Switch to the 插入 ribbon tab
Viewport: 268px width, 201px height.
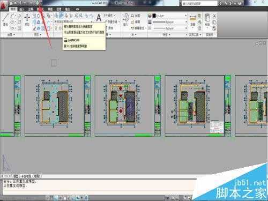click(x=22, y=9)
